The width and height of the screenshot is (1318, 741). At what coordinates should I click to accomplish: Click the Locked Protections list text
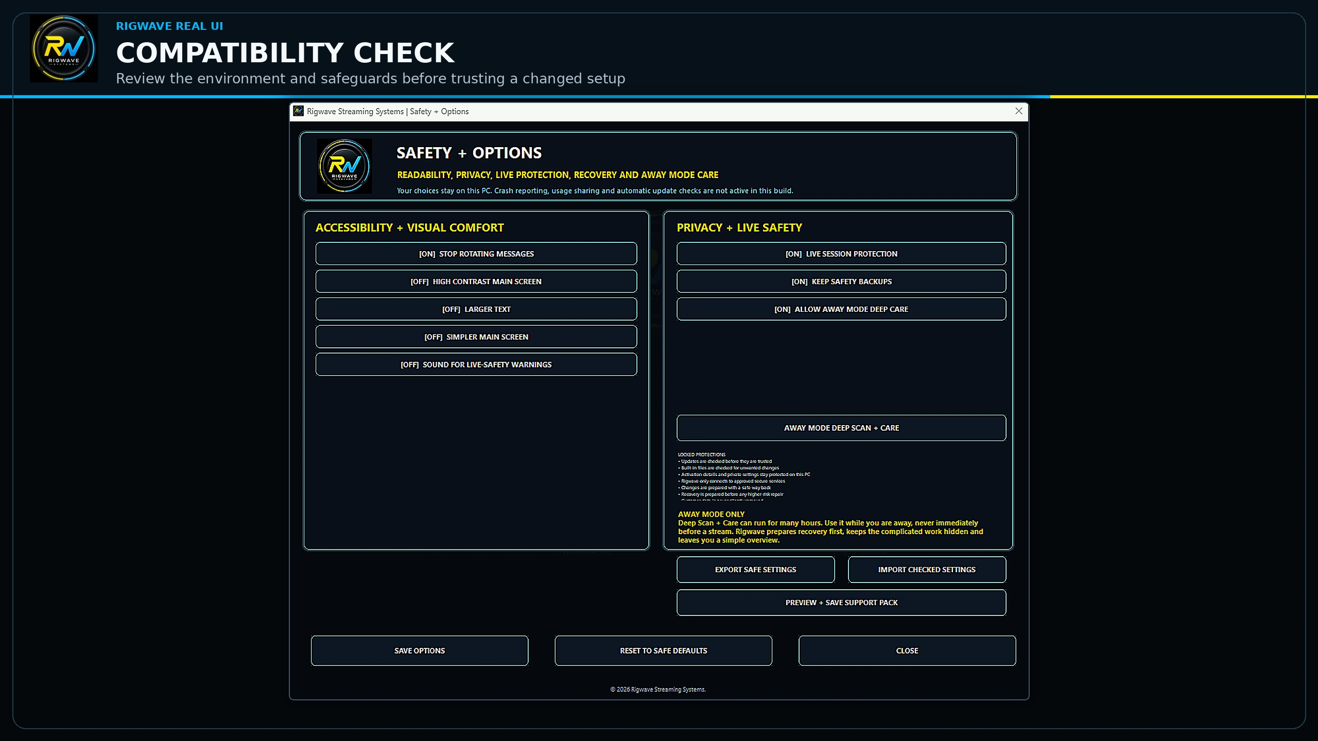[x=744, y=477]
